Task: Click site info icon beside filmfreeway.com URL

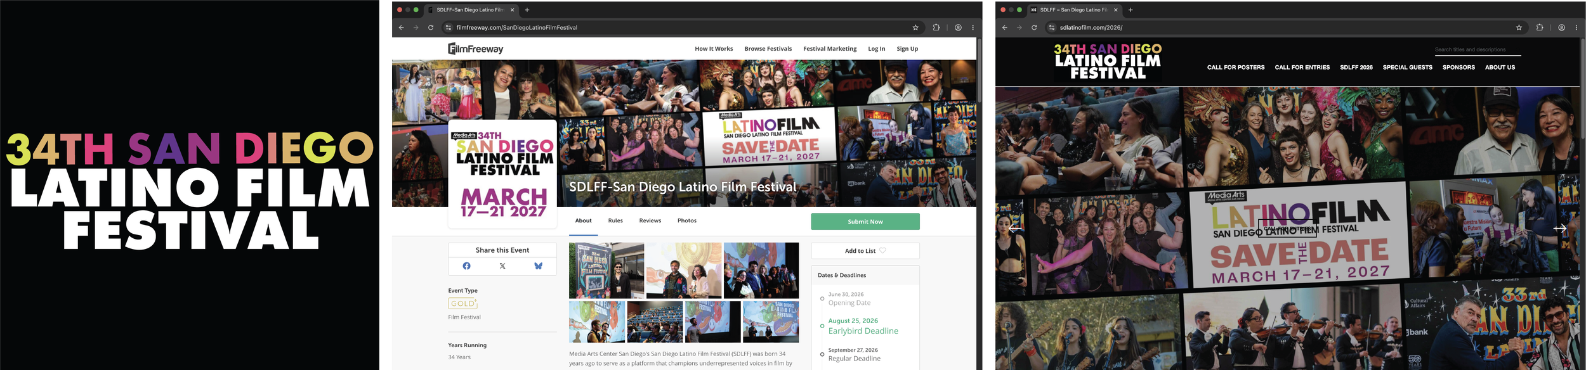Action: pos(448,27)
